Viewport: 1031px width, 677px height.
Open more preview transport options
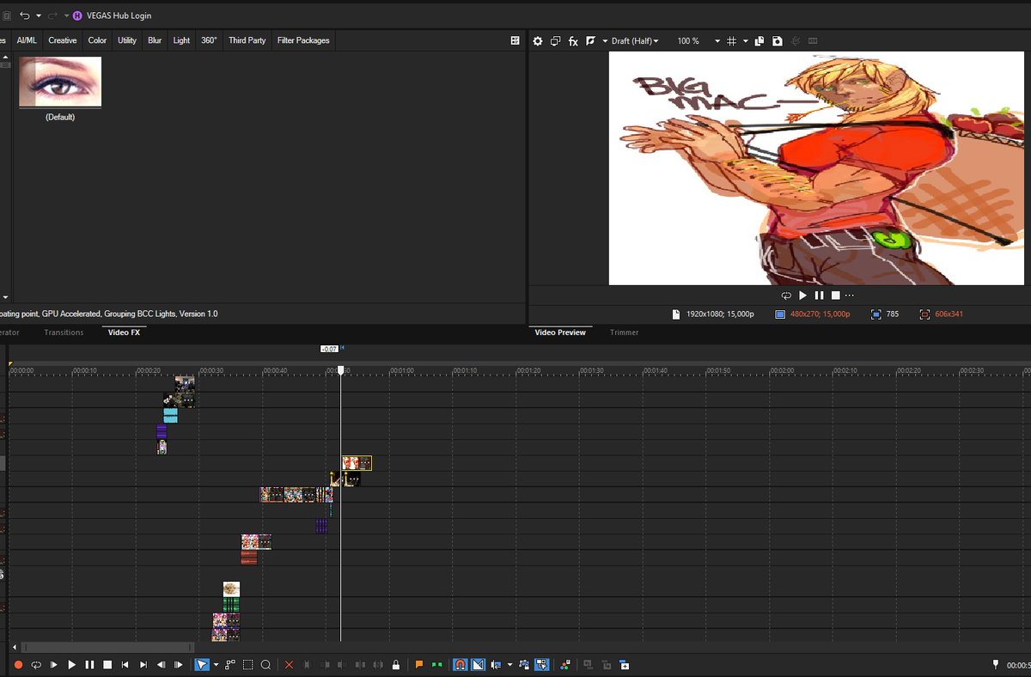tap(850, 296)
